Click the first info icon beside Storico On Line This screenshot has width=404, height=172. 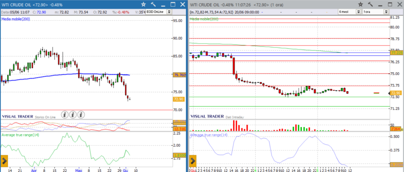65,114
